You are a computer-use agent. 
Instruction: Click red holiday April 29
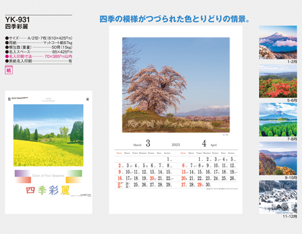click(x=200, y=185)
